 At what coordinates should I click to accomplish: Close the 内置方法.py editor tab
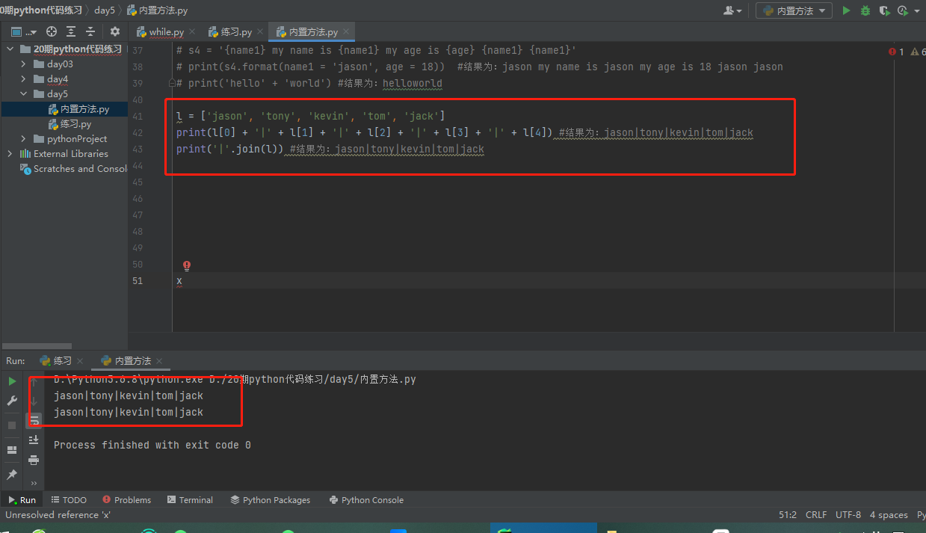[x=346, y=32]
